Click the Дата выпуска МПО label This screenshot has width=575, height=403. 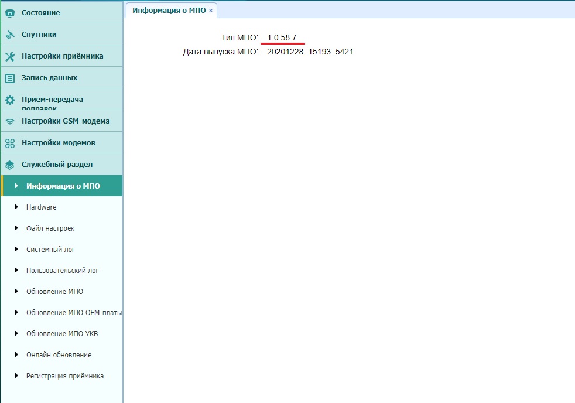[x=221, y=52]
